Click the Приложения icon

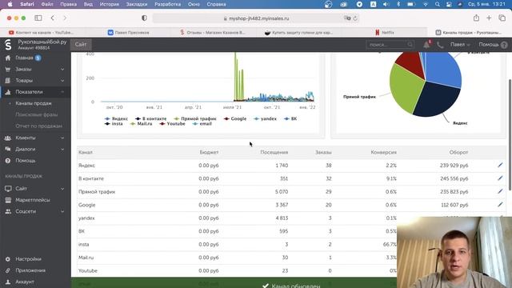[x=8, y=270]
